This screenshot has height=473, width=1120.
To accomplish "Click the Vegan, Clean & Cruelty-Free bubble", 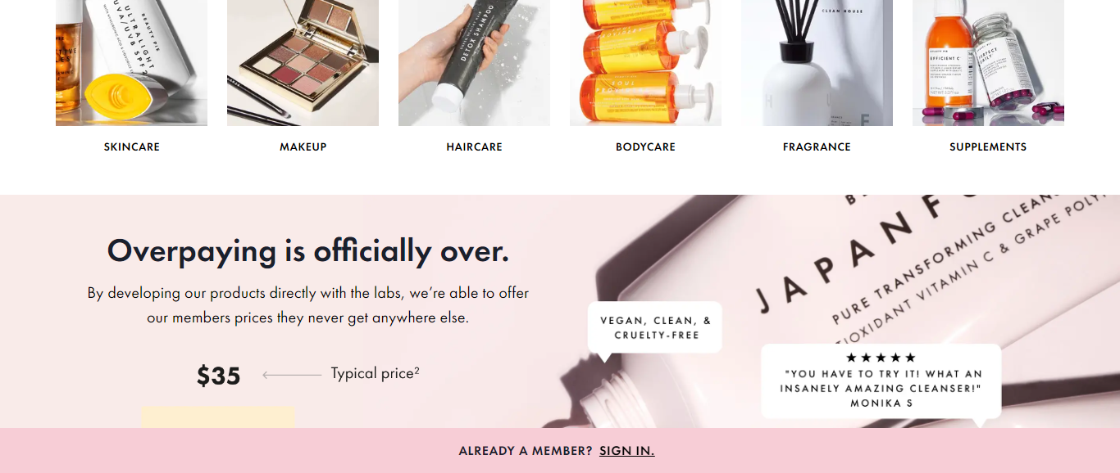I will tap(655, 328).
